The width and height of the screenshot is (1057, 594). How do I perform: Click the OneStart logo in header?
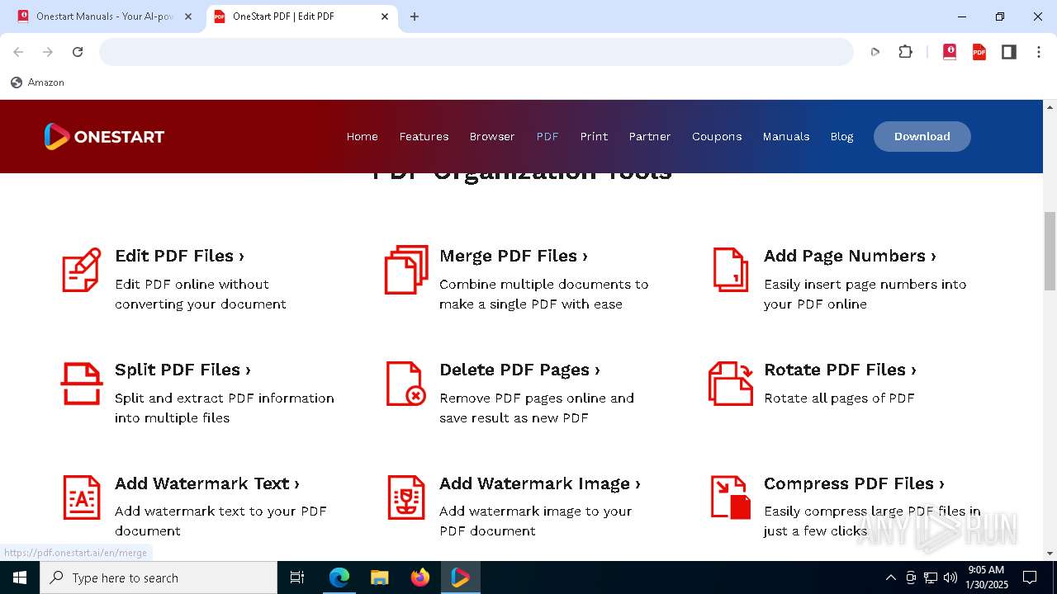pos(104,136)
